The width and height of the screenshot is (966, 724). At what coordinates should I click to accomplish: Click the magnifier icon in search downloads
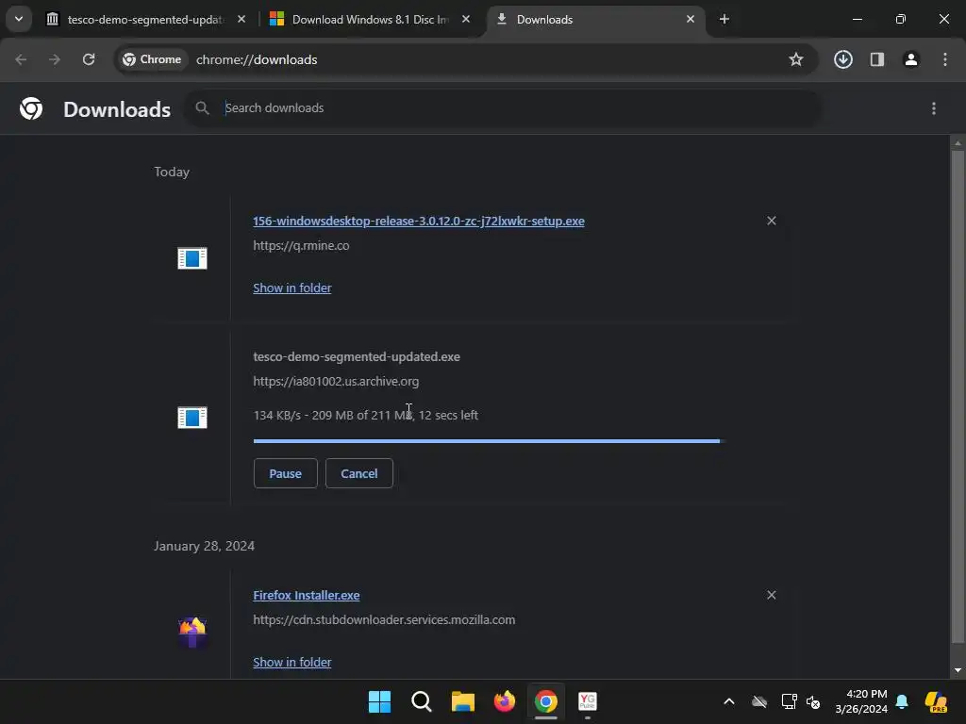pos(202,108)
